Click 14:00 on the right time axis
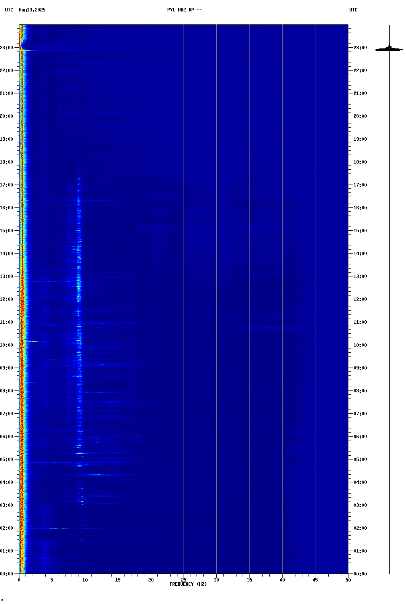406x604 pixels. pyautogui.click(x=360, y=254)
